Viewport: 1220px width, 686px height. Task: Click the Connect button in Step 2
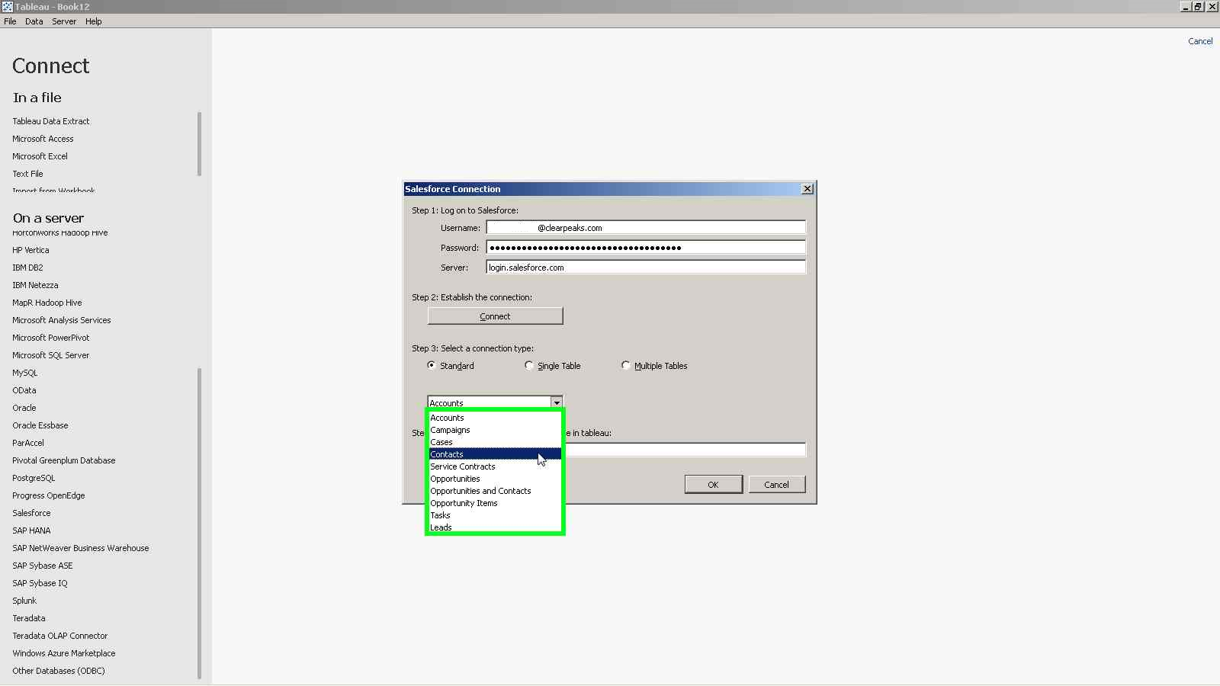[495, 316]
